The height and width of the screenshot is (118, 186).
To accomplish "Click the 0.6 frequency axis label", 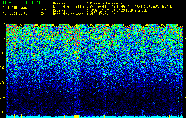I will click(x=2, y=112).
